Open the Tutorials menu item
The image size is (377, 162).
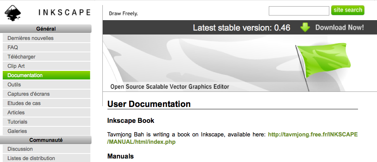(47, 122)
